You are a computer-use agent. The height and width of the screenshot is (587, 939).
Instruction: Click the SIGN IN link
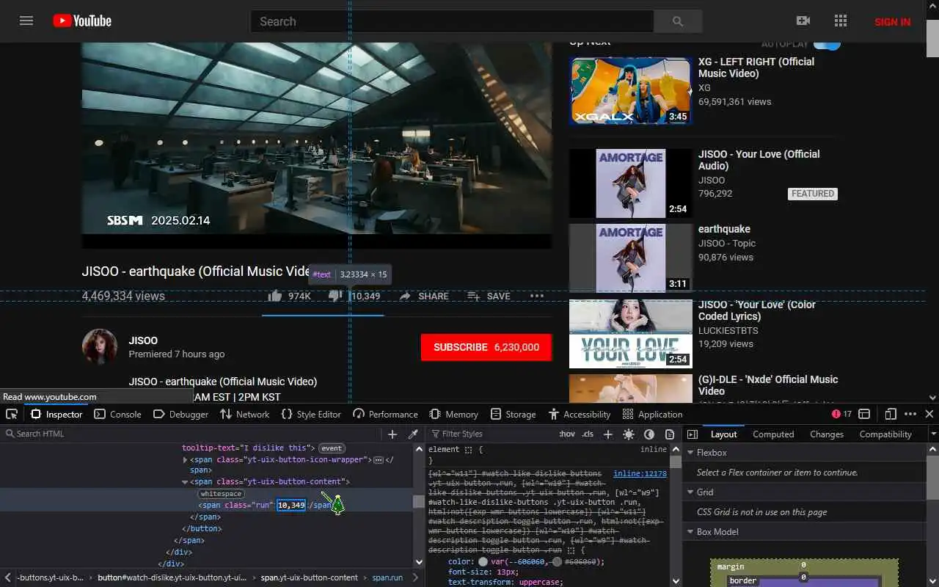click(x=892, y=21)
